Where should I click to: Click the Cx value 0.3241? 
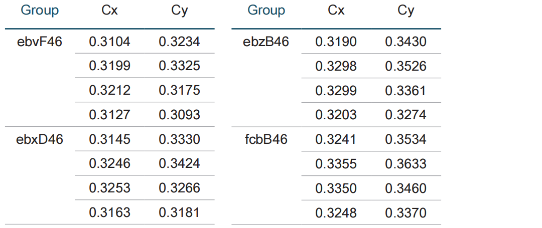[x=336, y=139]
